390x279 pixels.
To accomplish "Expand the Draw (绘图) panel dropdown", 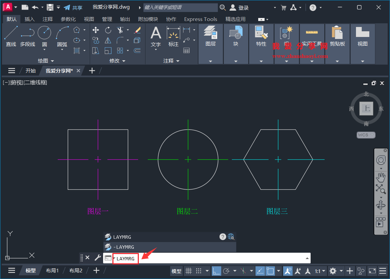I will tap(46, 61).
